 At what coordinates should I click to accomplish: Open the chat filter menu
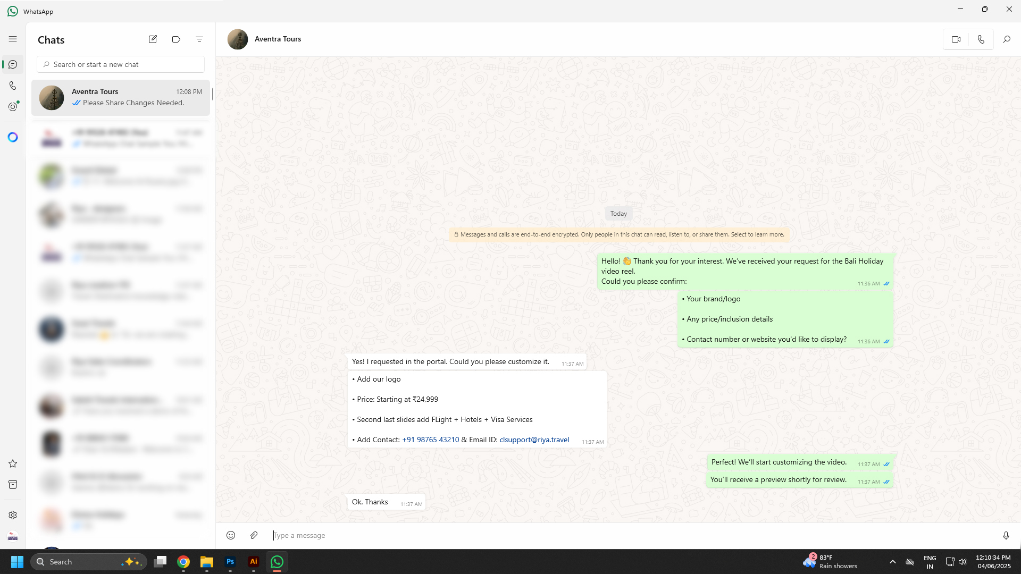[199, 39]
